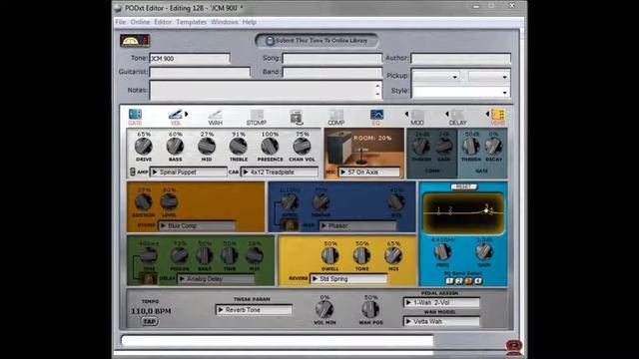Click the EQ RESET button
The image size is (639, 359).
click(x=463, y=186)
